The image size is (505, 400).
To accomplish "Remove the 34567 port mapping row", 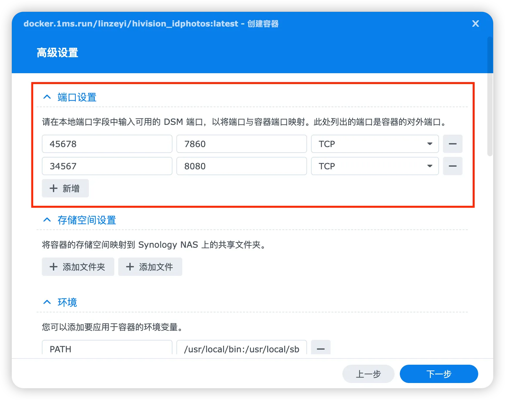I will click(x=453, y=166).
